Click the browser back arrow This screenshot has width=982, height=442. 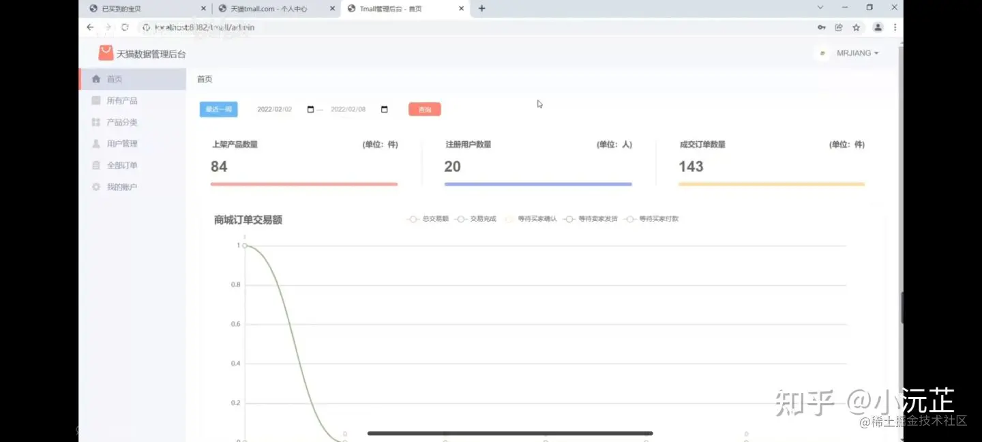90,27
